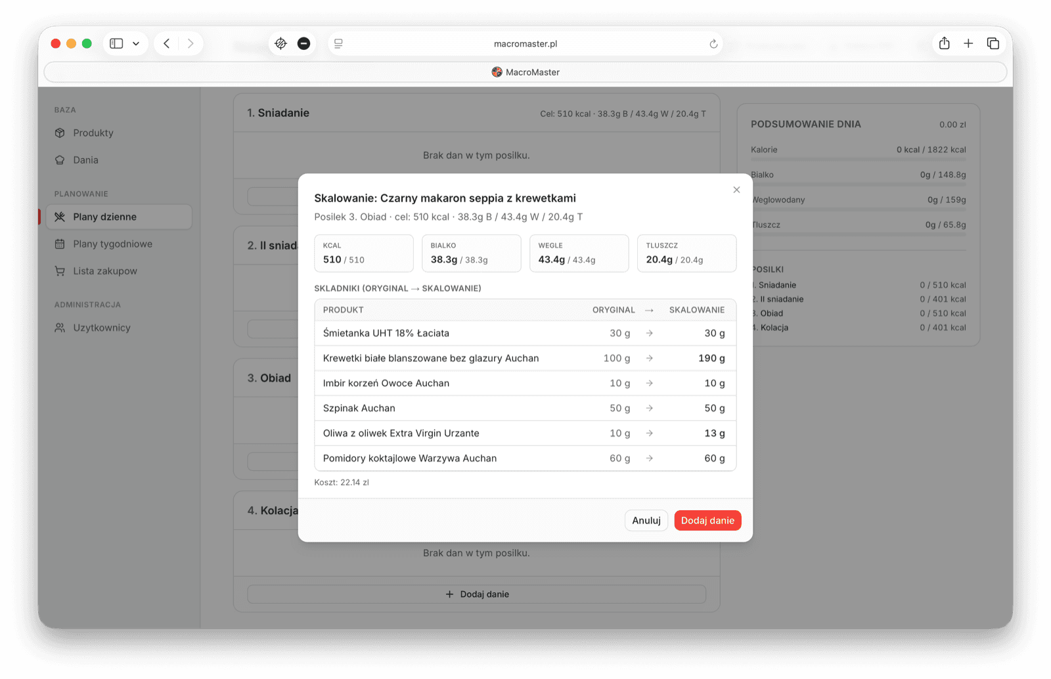The height and width of the screenshot is (679, 1051).
Task: Click the Kolacja entry in POSILKI list
Action: 859,328
